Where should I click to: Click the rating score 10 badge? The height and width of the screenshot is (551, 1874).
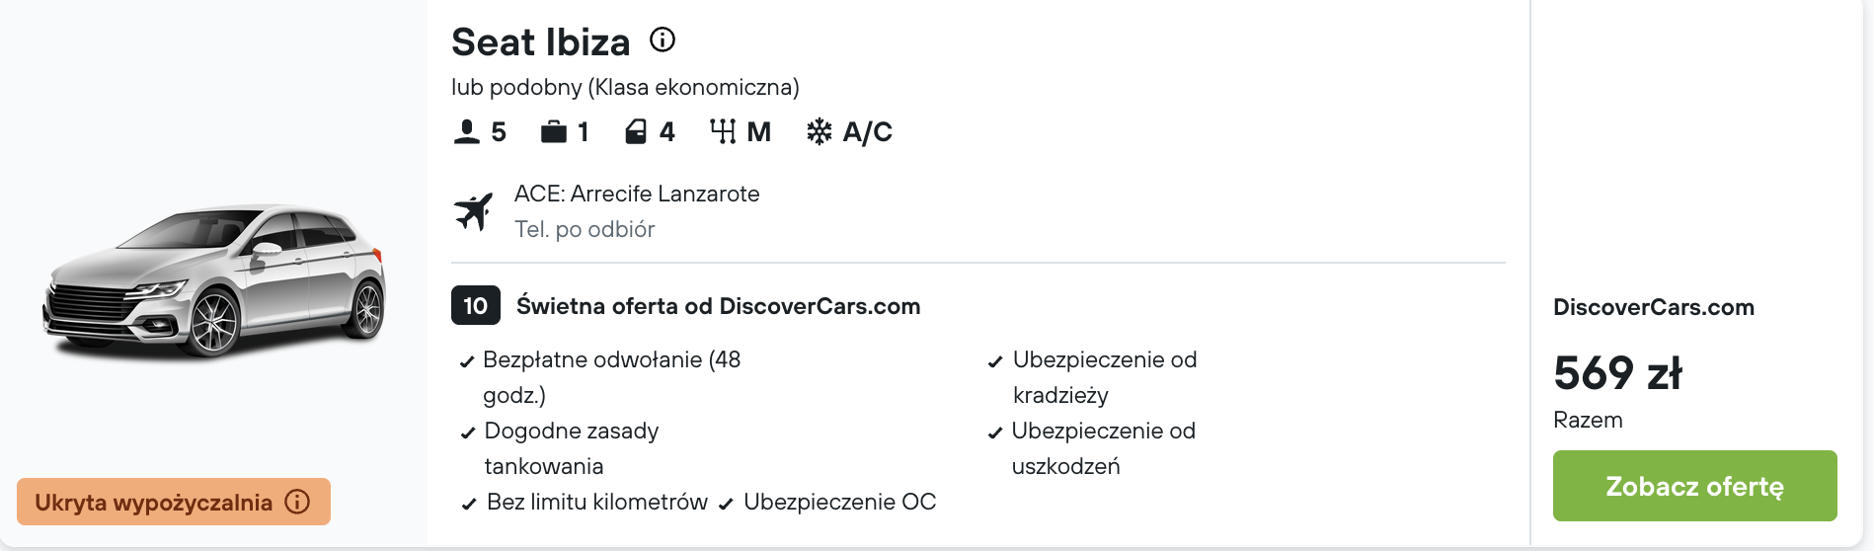(476, 306)
